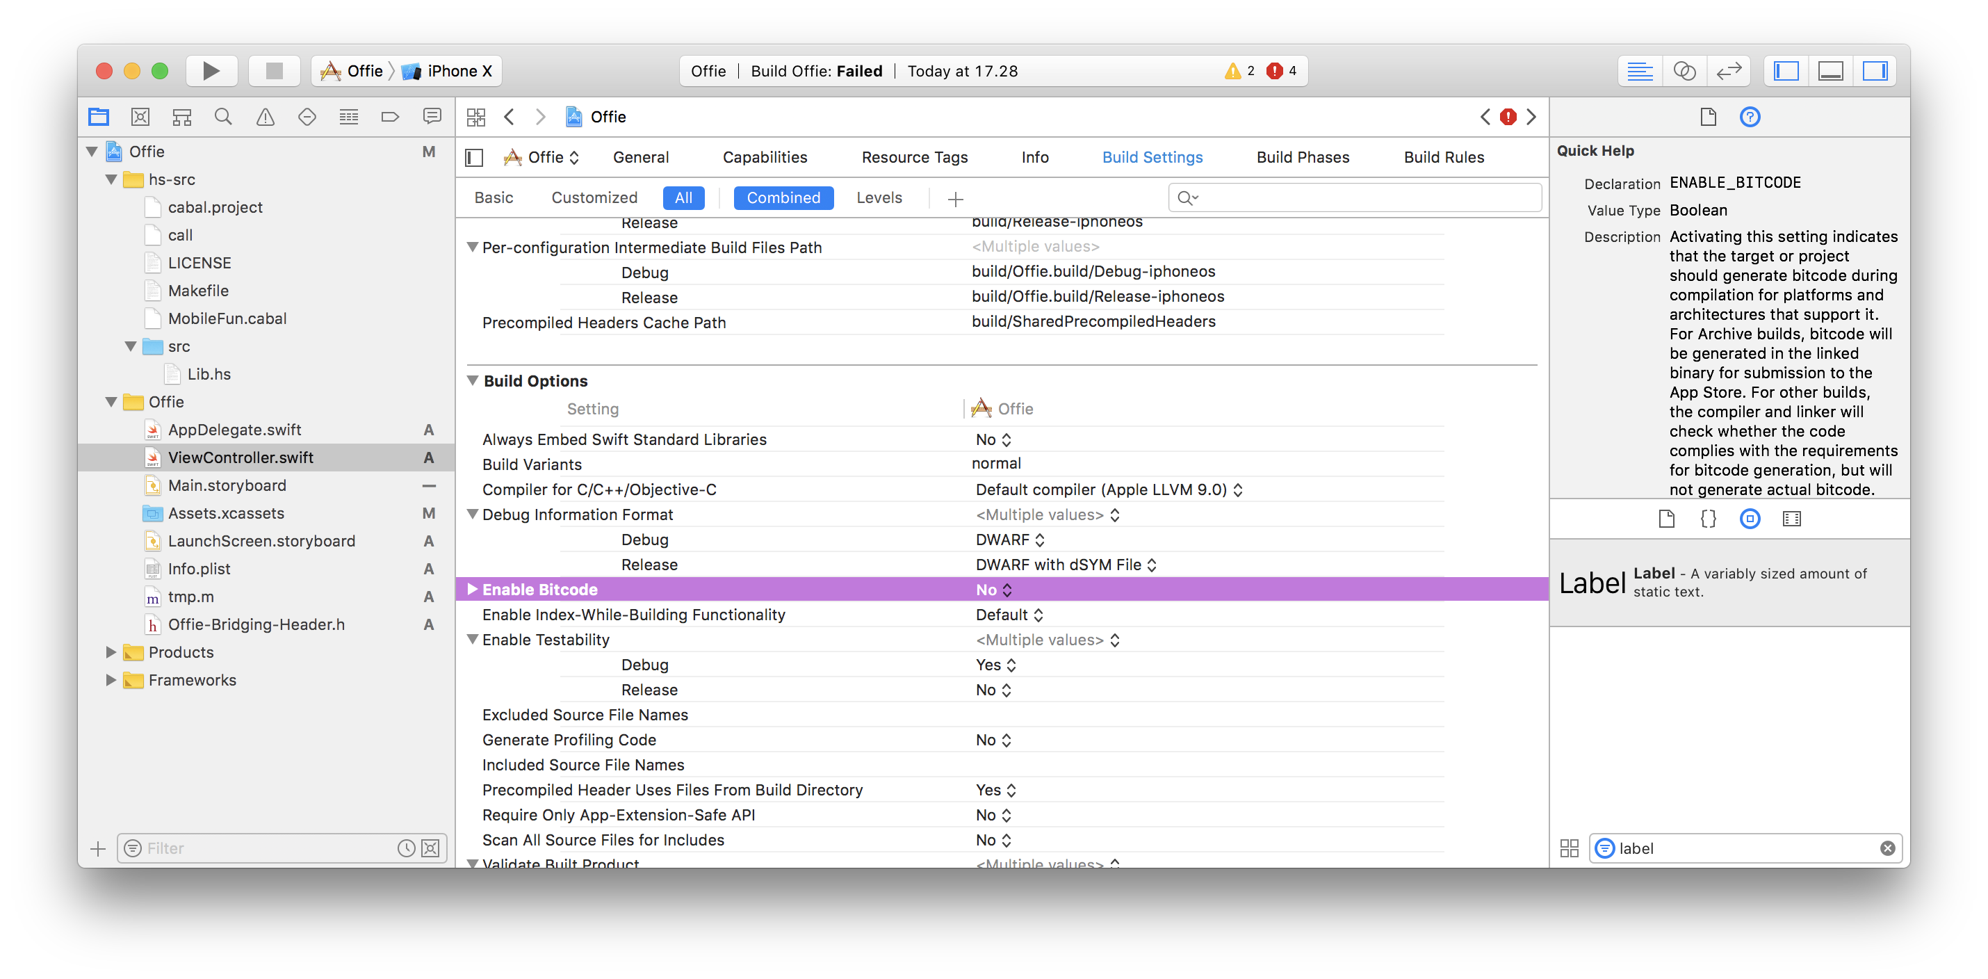Show the Quick Help inspector question-mark icon
The width and height of the screenshot is (1988, 979).
tap(1750, 117)
